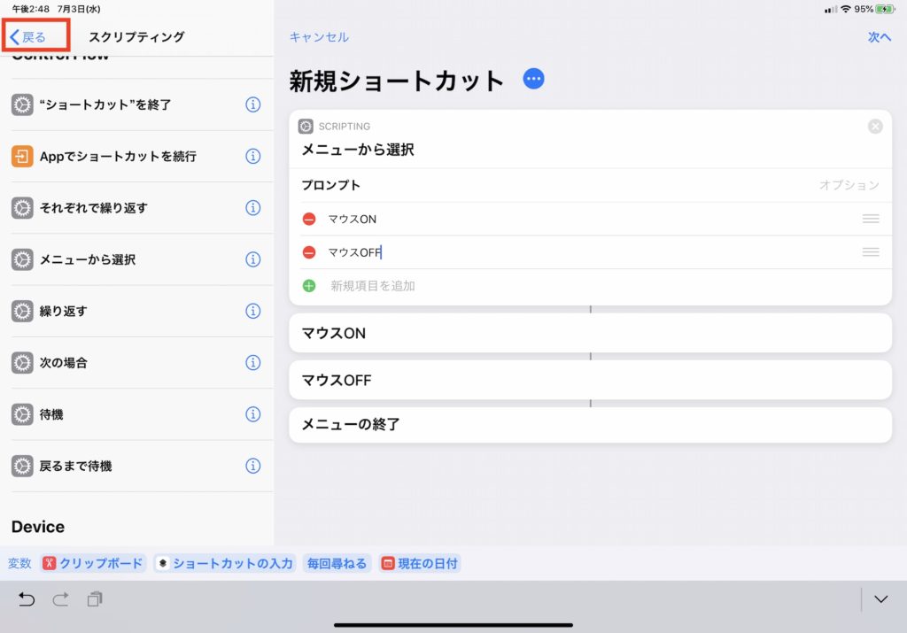The width and height of the screenshot is (907, 633).
Task: Tap the Device section heading
Action: (38, 527)
